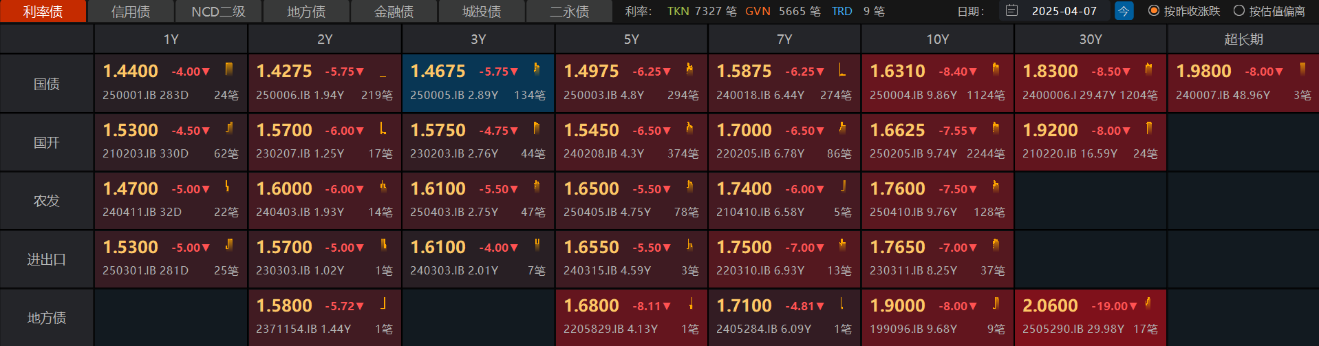Show K-line icon in 240403.IB cell
The image size is (1319, 346).
click(383, 187)
